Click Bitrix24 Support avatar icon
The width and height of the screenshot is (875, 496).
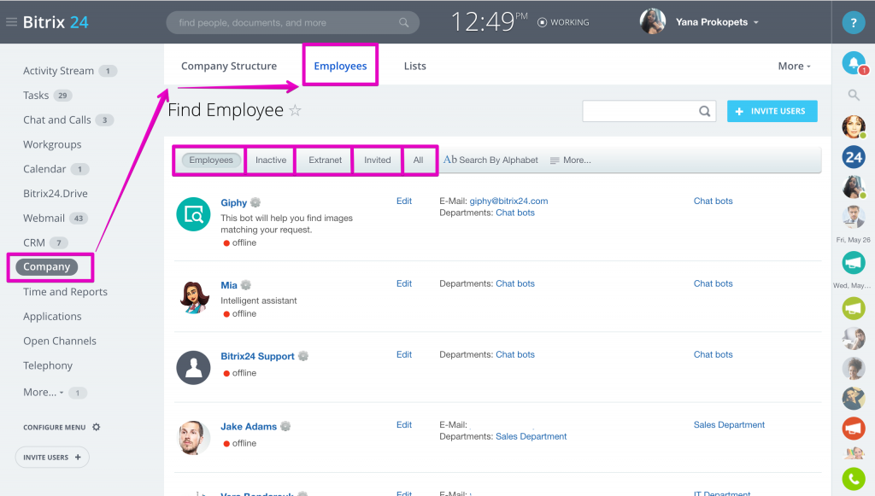point(193,368)
